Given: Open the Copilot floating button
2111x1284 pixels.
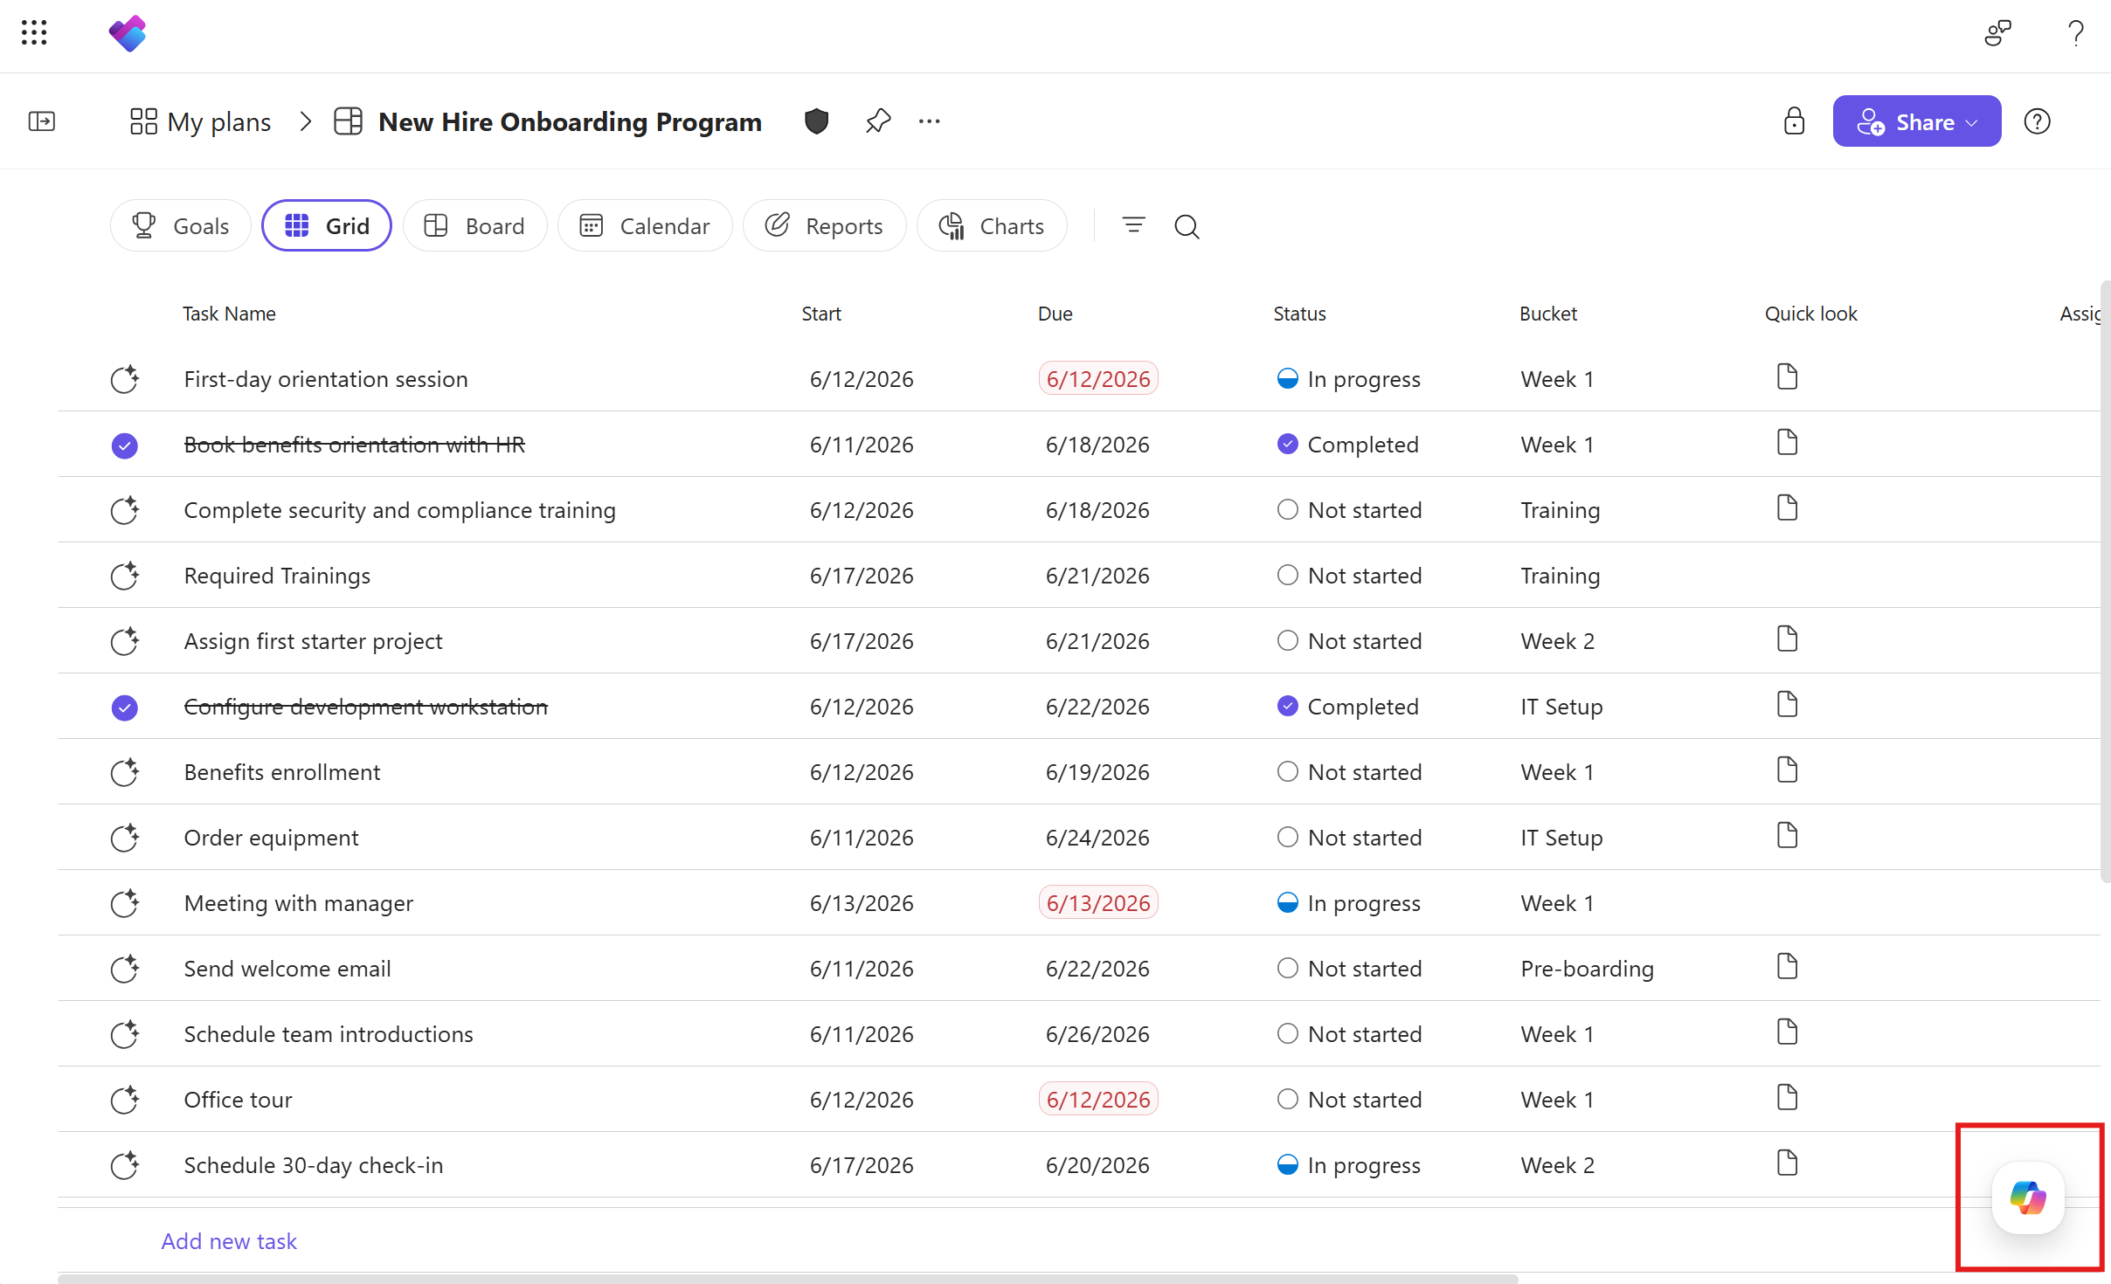Looking at the screenshot, I should pos(2028,1198).
